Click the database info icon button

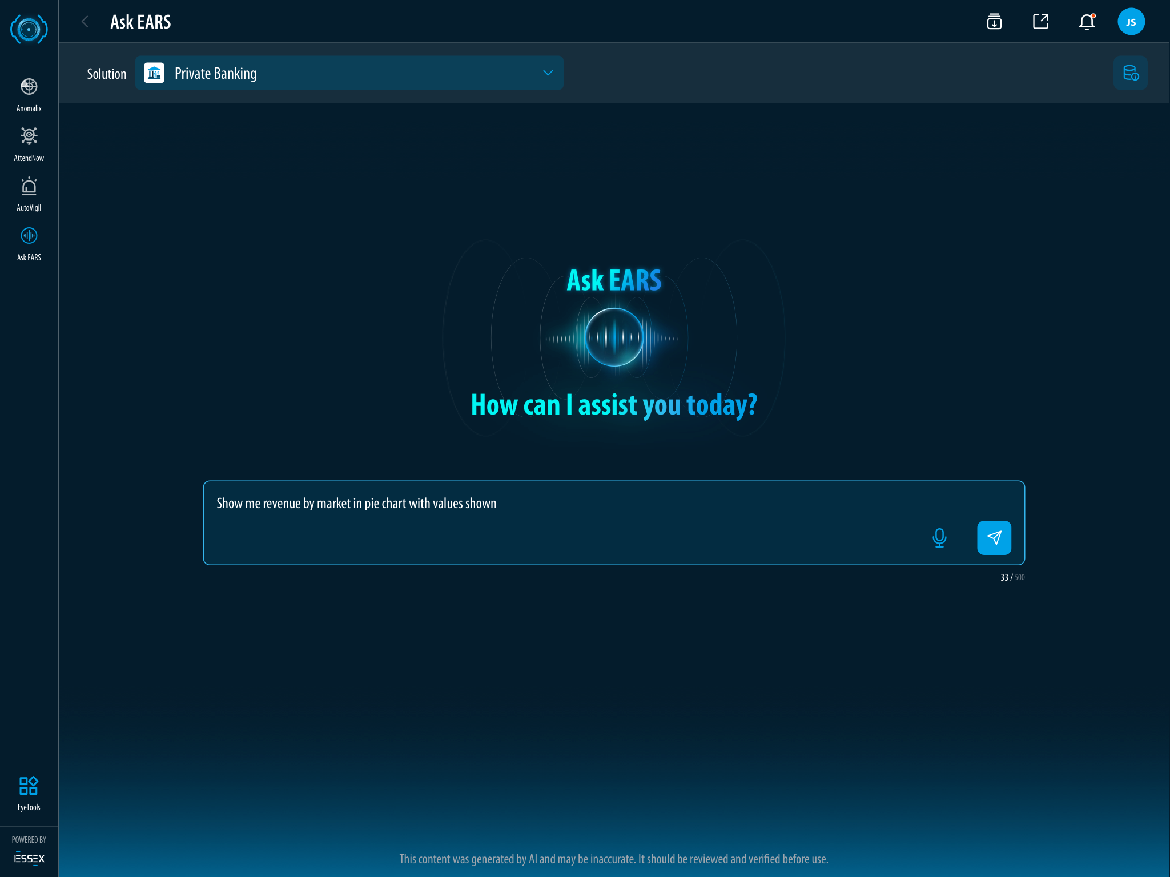1130,73
